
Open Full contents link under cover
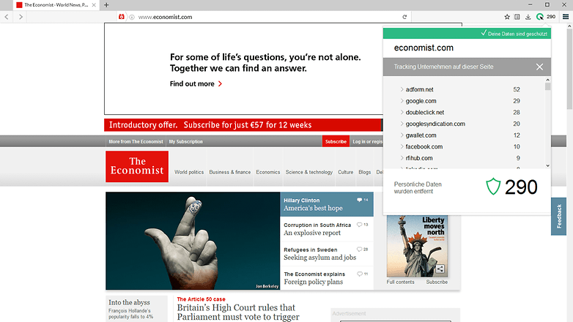401,282
